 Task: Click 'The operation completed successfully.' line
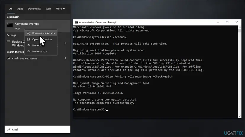pos(104,103)
